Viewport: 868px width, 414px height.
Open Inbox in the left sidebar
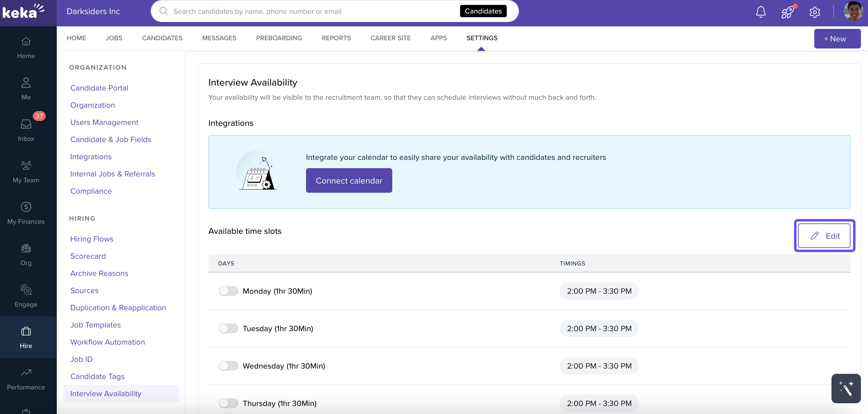[x=26, y=129]
